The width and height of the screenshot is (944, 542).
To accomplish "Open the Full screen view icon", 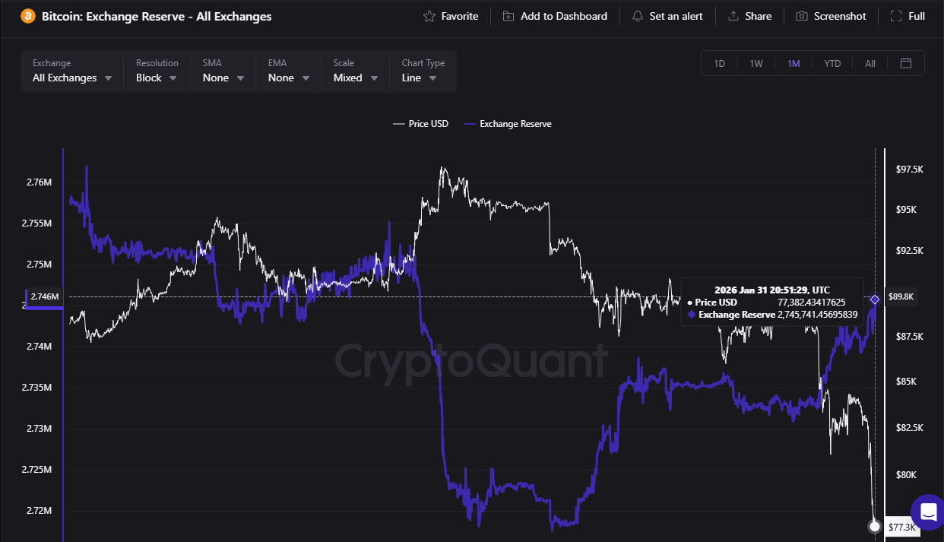I will coord(896,16).
